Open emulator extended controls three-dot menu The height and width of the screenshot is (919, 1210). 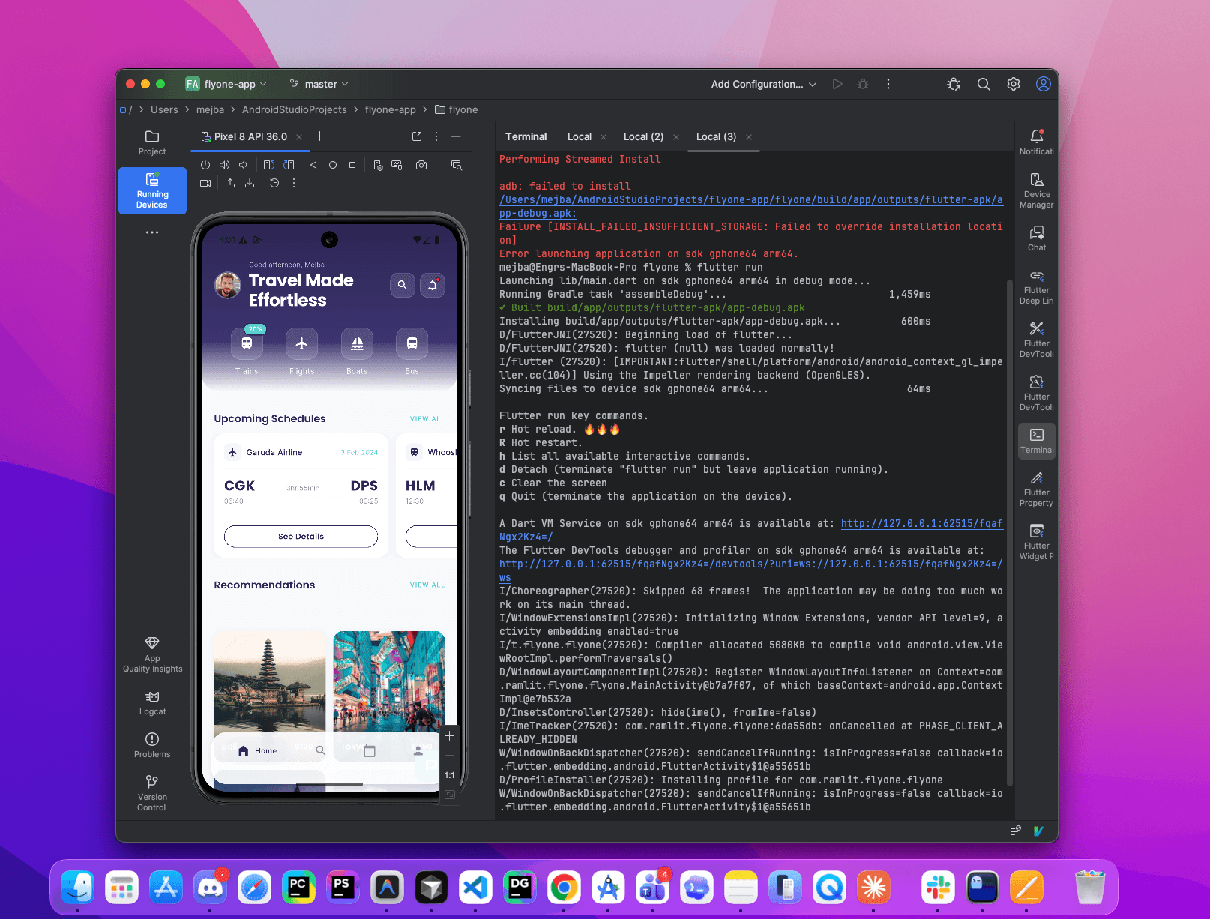[294, 183]
